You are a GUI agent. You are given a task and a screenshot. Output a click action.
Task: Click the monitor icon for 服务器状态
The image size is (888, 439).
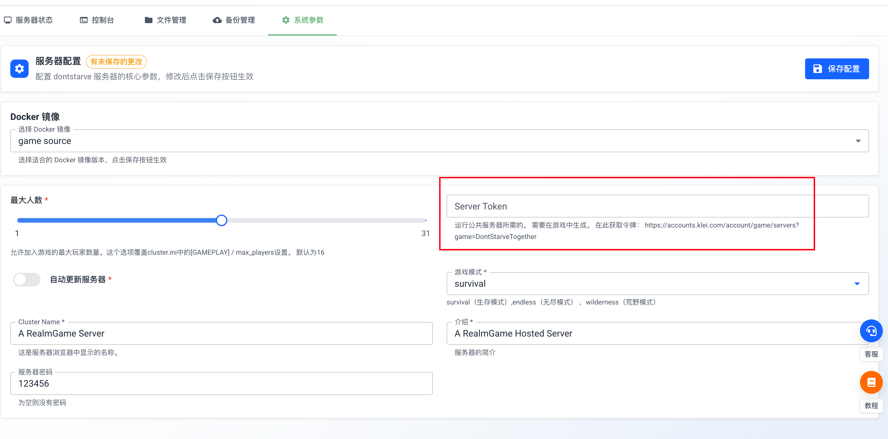8,20
